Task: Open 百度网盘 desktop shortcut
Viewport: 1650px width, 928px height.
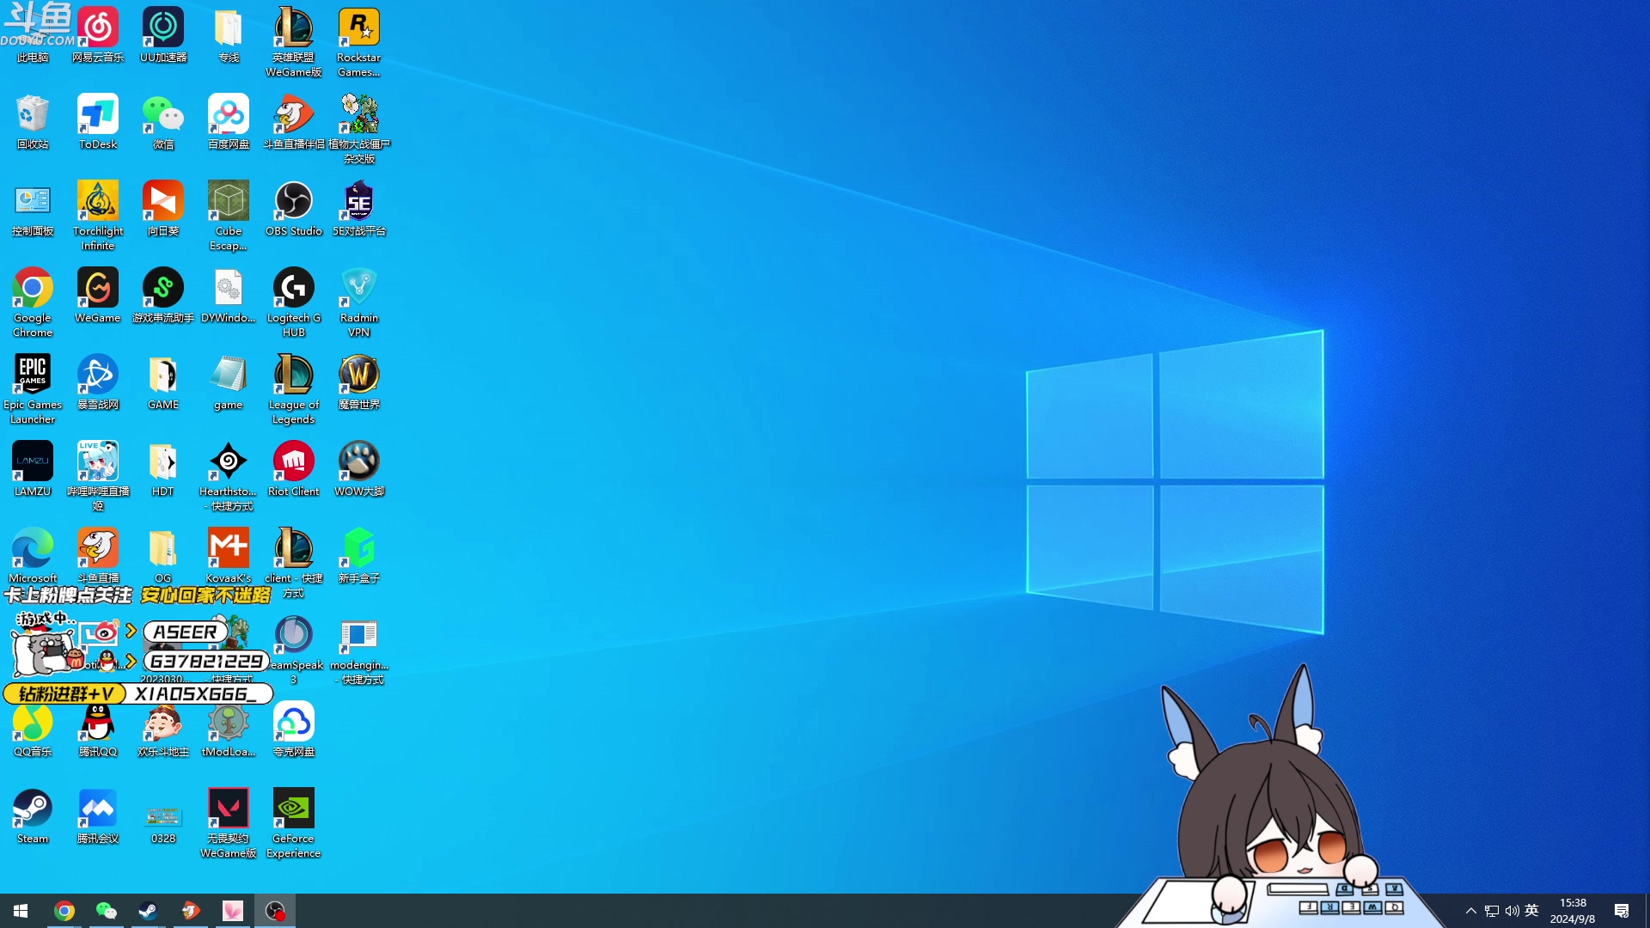Action: 229,121
